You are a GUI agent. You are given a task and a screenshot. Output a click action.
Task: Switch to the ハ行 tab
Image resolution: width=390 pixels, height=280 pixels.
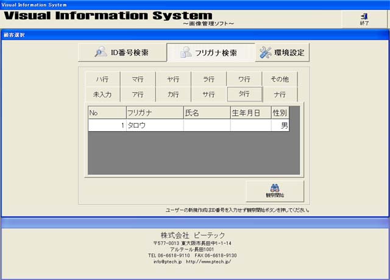point(102,79)
